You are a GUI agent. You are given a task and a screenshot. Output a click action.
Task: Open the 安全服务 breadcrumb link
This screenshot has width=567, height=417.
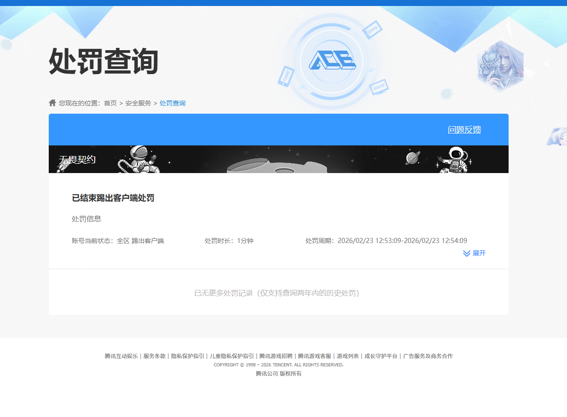[137, 103]
